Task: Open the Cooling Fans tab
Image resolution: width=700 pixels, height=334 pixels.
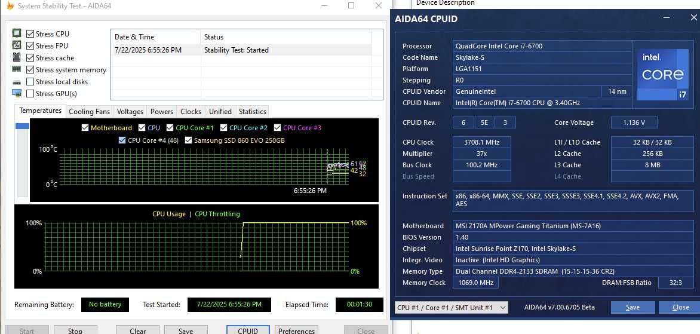Action: coord(89,112)
